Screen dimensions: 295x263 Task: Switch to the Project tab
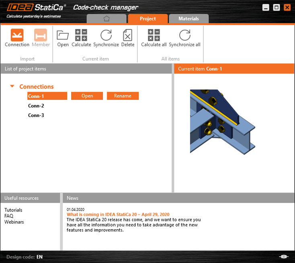click(148, 19)
